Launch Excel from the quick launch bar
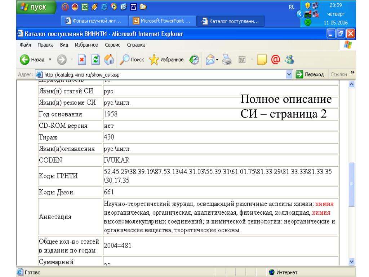Image resolution: width=369 pixels, height=277 pixels. [x=84, y=7]
